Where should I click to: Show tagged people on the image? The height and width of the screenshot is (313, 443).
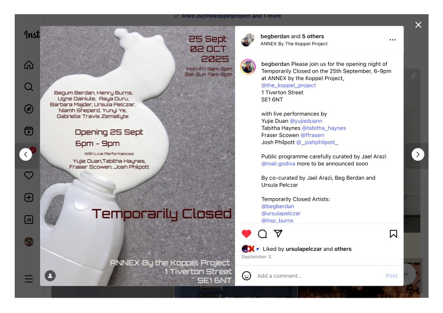(50, 276)
